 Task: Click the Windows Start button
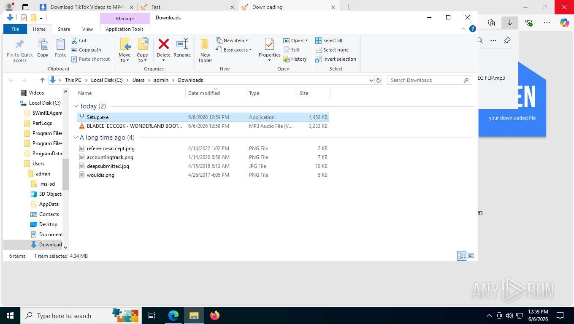[x=10, y=316]
